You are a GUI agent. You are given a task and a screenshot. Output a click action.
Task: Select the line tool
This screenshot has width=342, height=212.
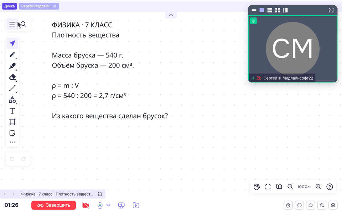[12, 88]
